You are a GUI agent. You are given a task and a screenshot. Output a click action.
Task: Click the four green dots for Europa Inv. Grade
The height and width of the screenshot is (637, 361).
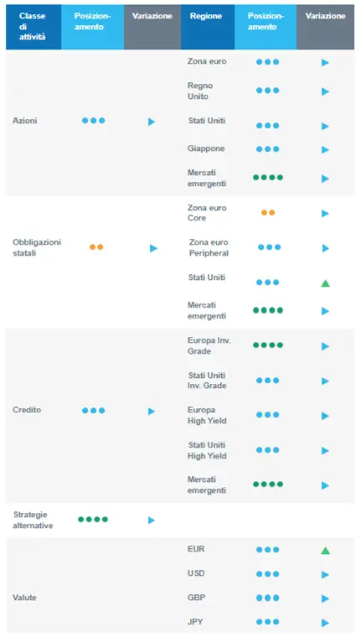pyautogui.click(x=268, y=345)
